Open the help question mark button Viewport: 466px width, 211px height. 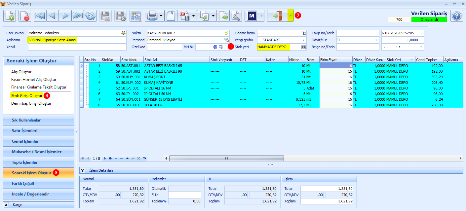coord(456,16)
